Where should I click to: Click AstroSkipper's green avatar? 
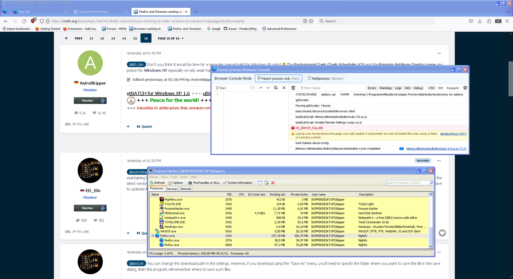[x=90, y=63]
